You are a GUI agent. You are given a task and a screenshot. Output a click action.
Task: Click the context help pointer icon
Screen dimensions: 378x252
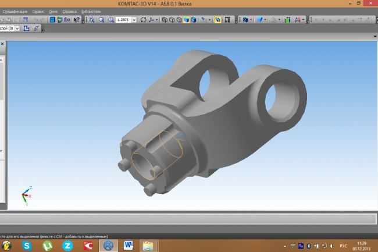point(77,19)
